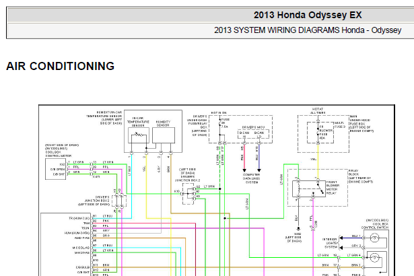The height and width of the screenshot is (276, 414).
Task: Click 'HUMIDITY/IN-CAR TEMPERATURE SENSOR (LOWER LEFT SIDE OF DASH)' label
Action: [104, 118]
